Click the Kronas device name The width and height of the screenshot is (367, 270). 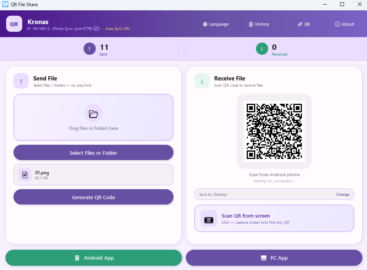click(x=38, y=22)
